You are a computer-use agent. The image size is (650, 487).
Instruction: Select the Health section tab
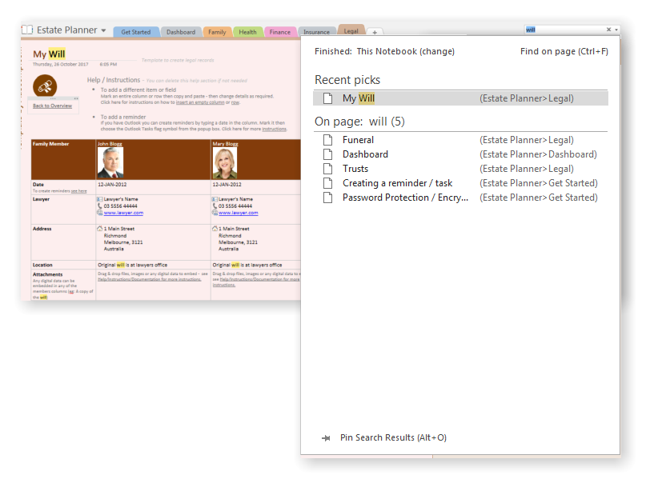pyautogui.click(x=247, y=32)
